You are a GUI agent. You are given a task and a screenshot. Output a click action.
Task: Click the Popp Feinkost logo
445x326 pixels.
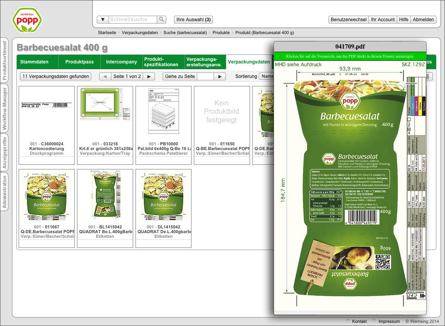pyautogui.click(x=27, y=20)
